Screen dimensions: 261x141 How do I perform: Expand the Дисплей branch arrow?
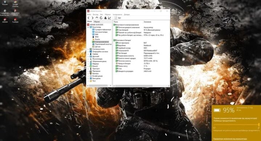tap(88, 56)
